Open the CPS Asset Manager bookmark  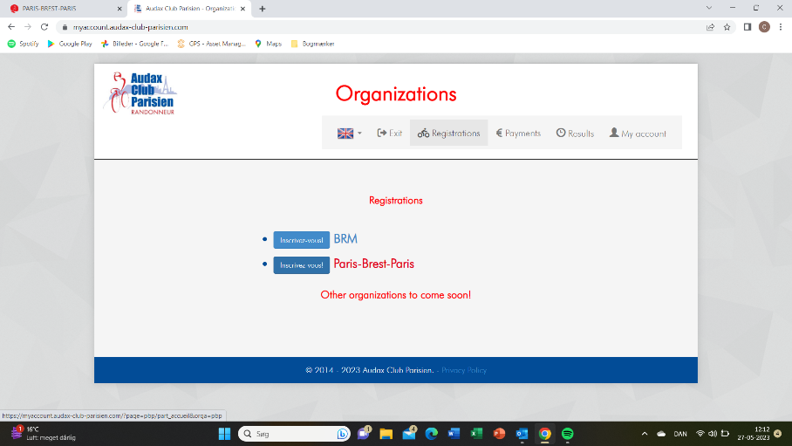click(x=212, y=44)
